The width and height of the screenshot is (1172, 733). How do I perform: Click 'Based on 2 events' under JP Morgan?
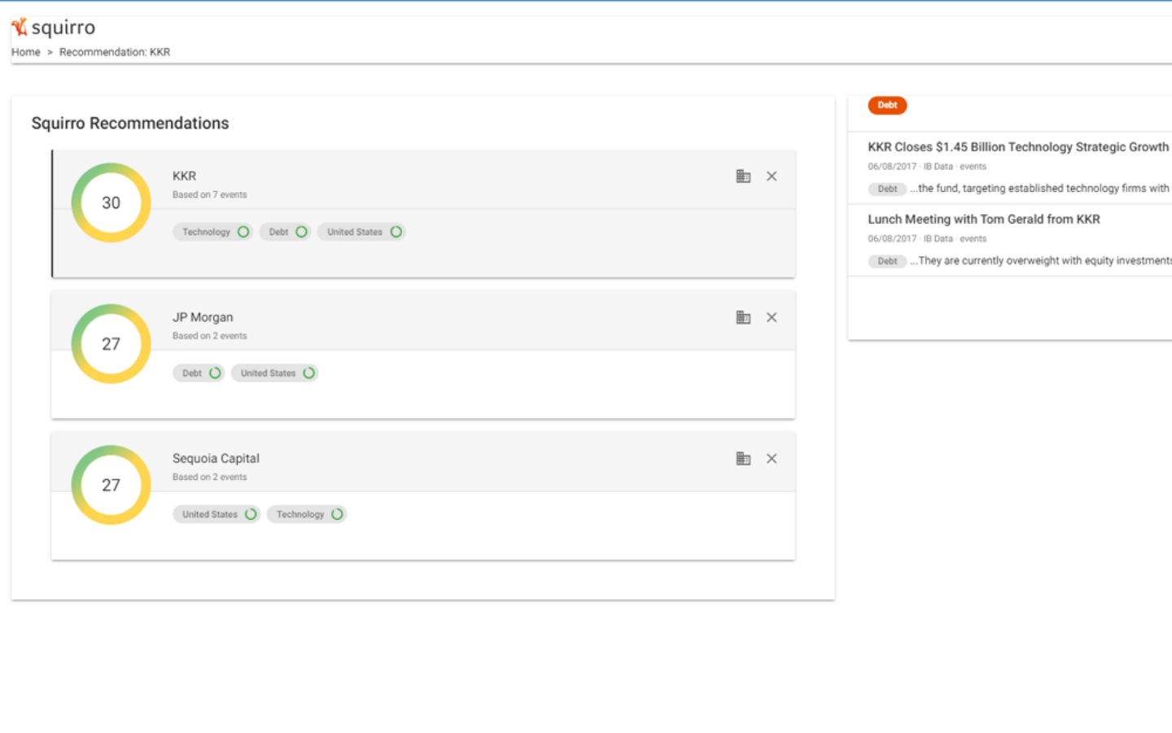(x=209, y=336)
